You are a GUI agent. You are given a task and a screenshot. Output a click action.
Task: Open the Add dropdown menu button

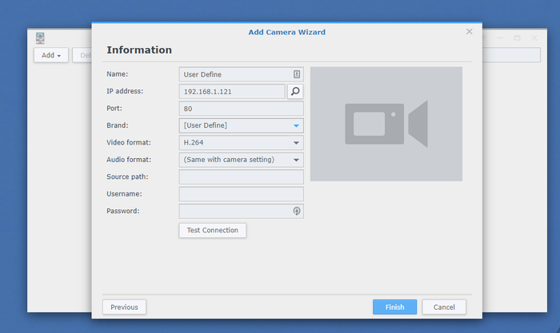pyautogui.click(x=51, y=55)
